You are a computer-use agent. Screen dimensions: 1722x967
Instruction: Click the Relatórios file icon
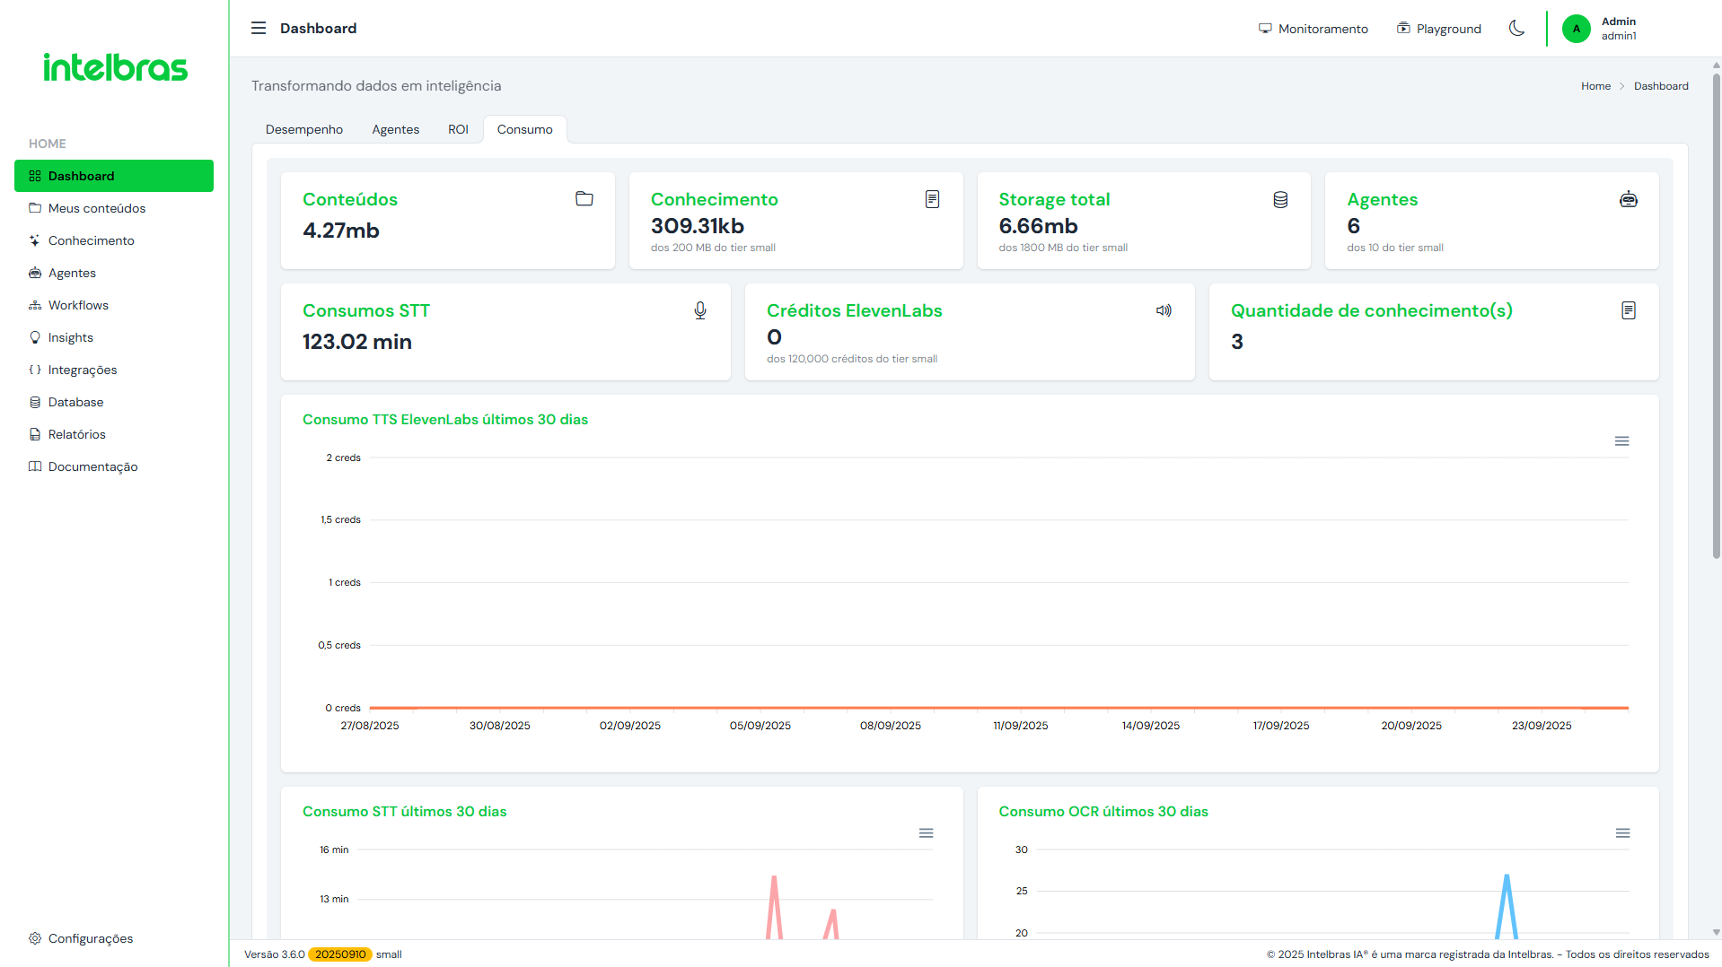pyautogui.click(x=35, y=434)
